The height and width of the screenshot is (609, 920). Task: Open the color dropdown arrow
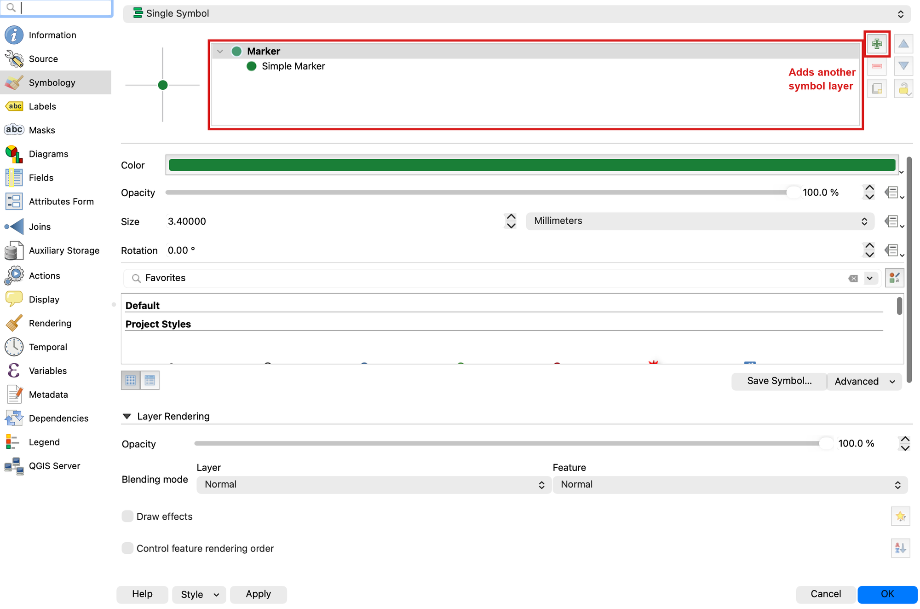pos(901,172)
